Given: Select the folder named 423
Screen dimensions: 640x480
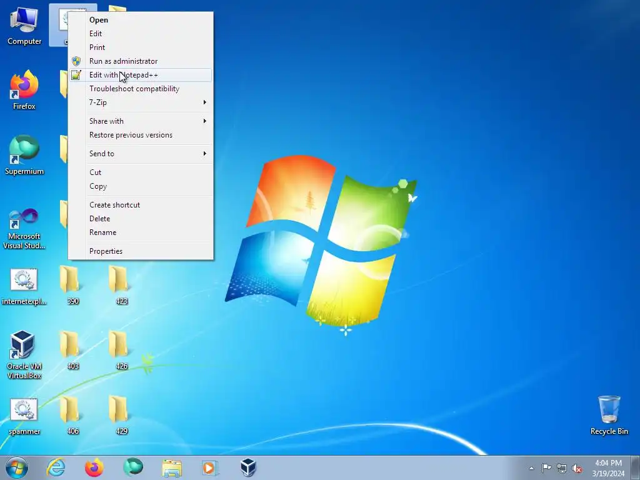Looking at the screenshot, I should (122, 285).
